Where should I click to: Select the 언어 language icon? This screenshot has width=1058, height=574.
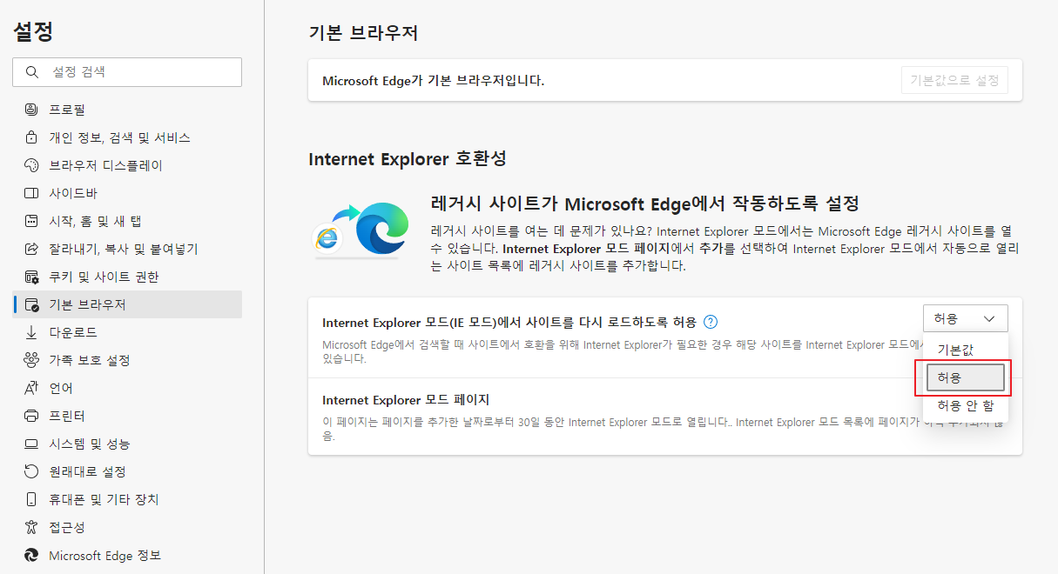coord(31,388)
